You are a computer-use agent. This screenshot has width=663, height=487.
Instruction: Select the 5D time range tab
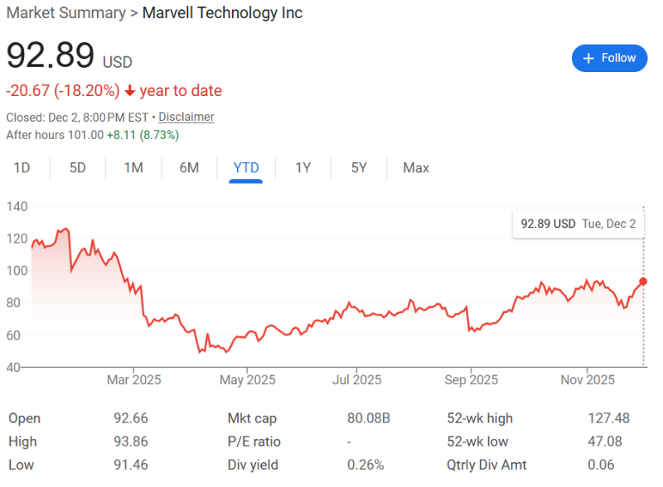pos(78,168)
